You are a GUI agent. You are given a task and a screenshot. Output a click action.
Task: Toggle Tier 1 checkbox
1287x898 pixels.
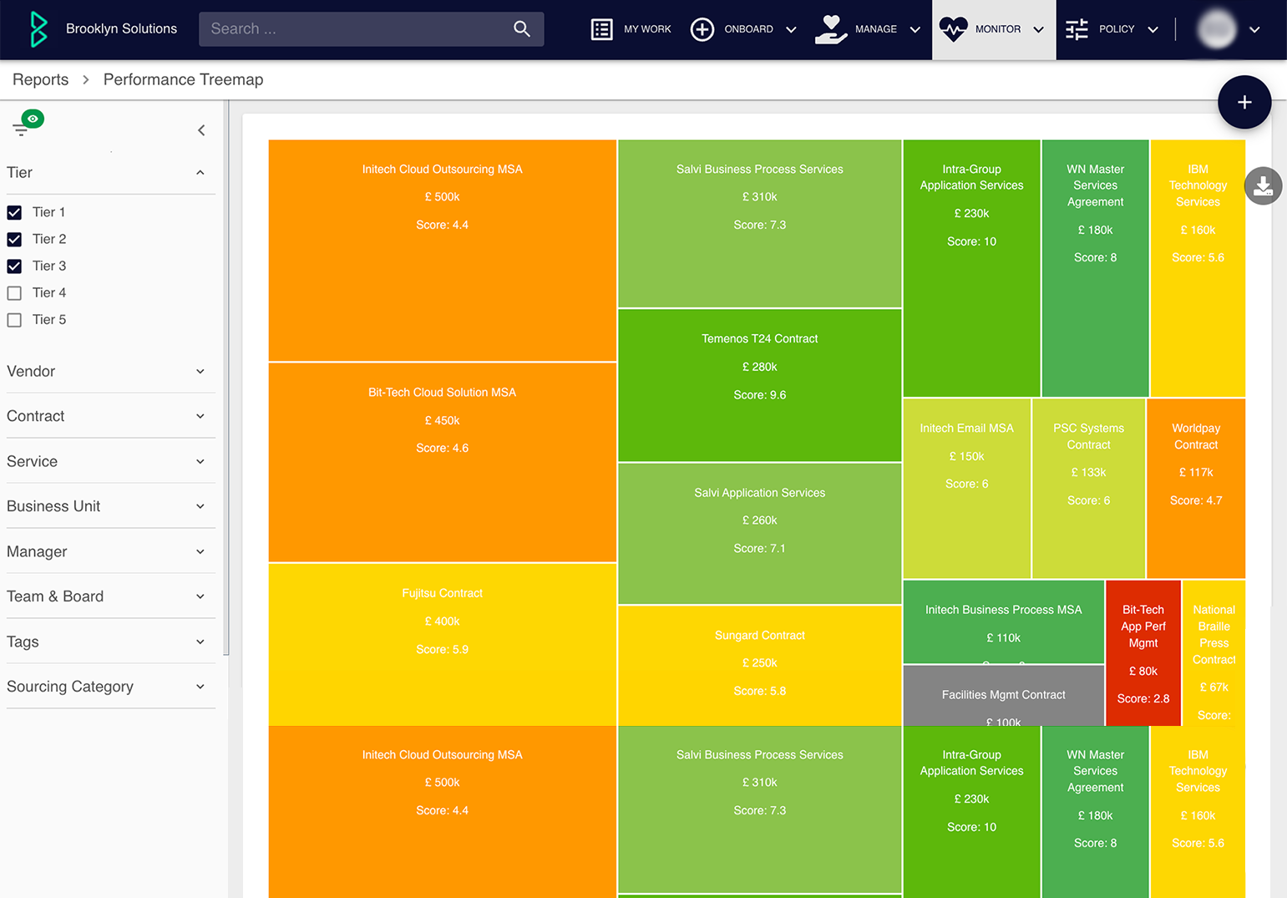click(14, 212)
